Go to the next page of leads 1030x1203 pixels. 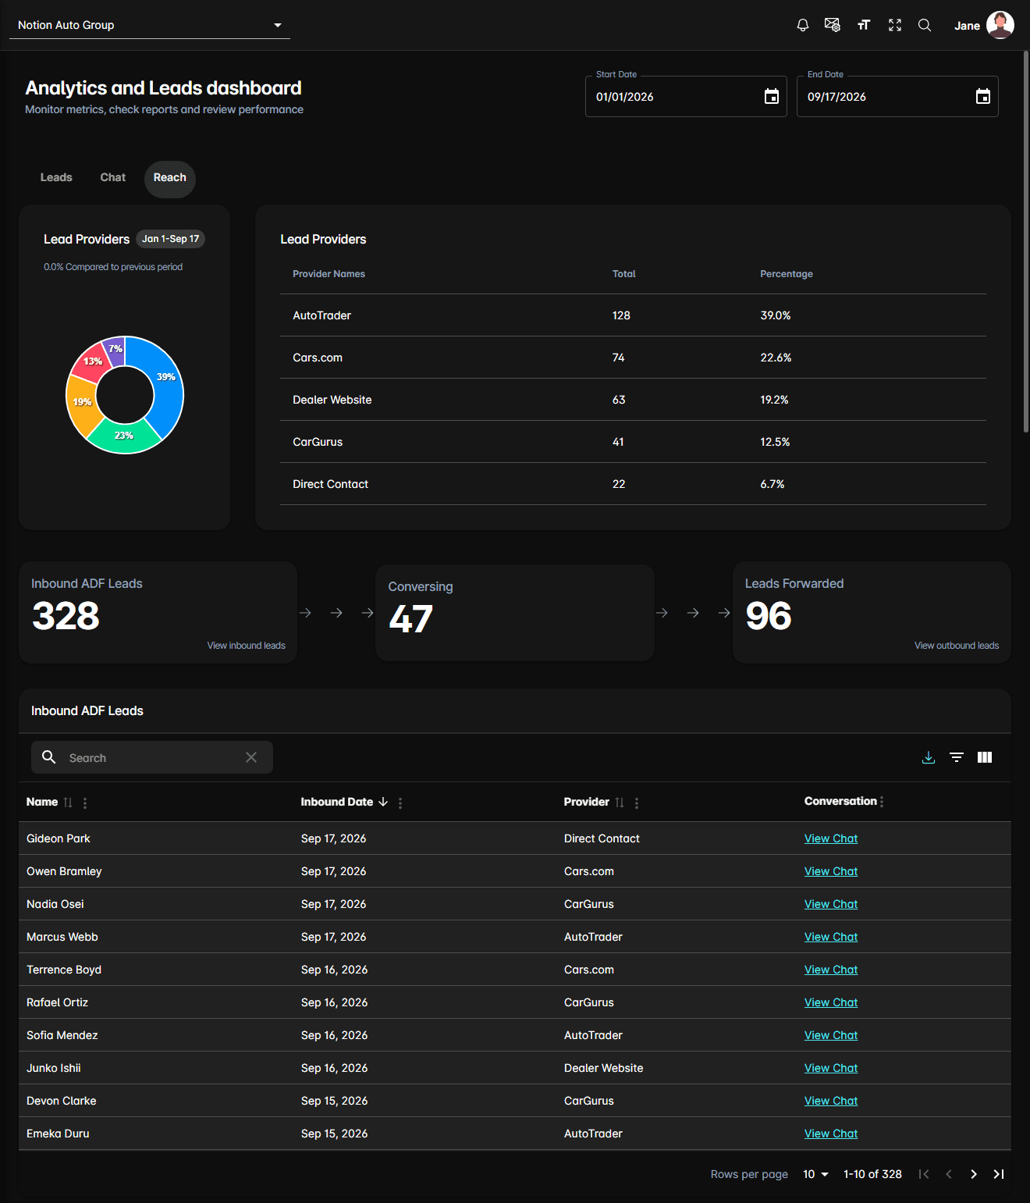(x=974, y=1174)
